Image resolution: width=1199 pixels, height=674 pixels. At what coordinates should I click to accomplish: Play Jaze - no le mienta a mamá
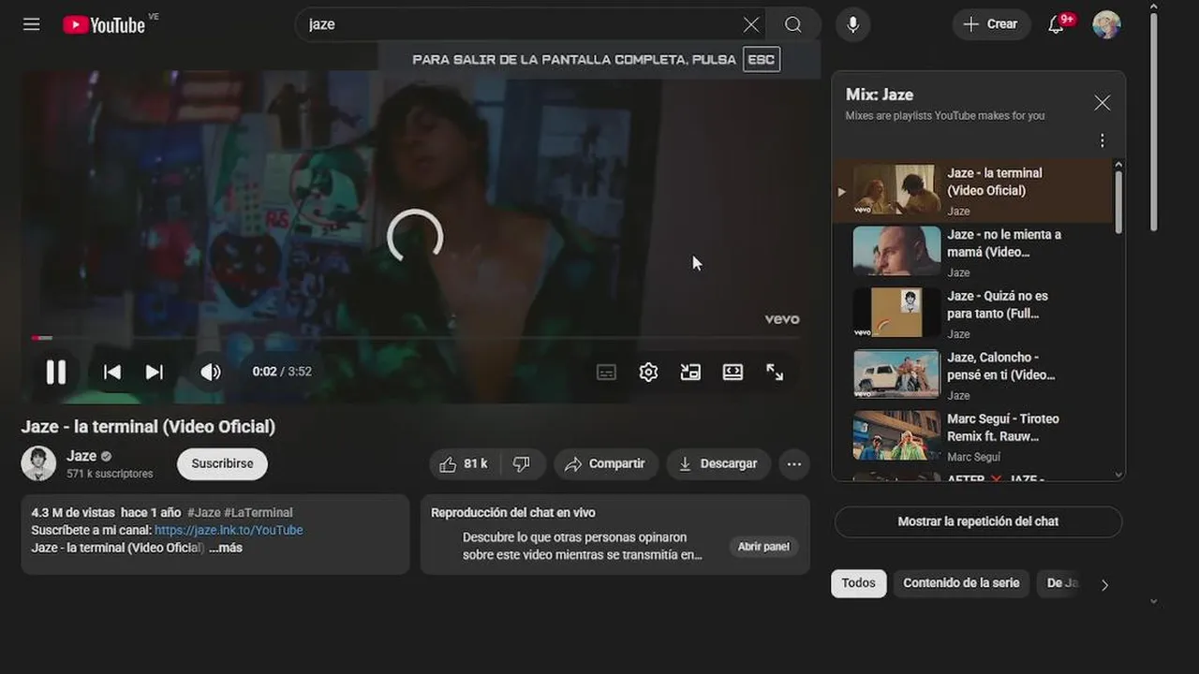[972, 252]
